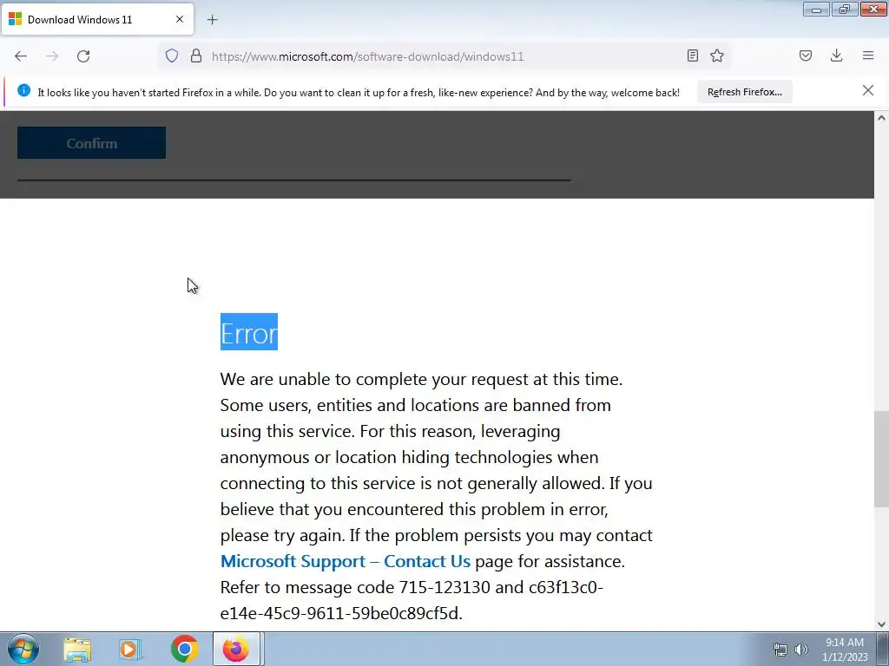Open the volume tray icon
Image resolution: width=889 pixels, height=666 pixels.
pyautogui.click(x=800, y=650)
